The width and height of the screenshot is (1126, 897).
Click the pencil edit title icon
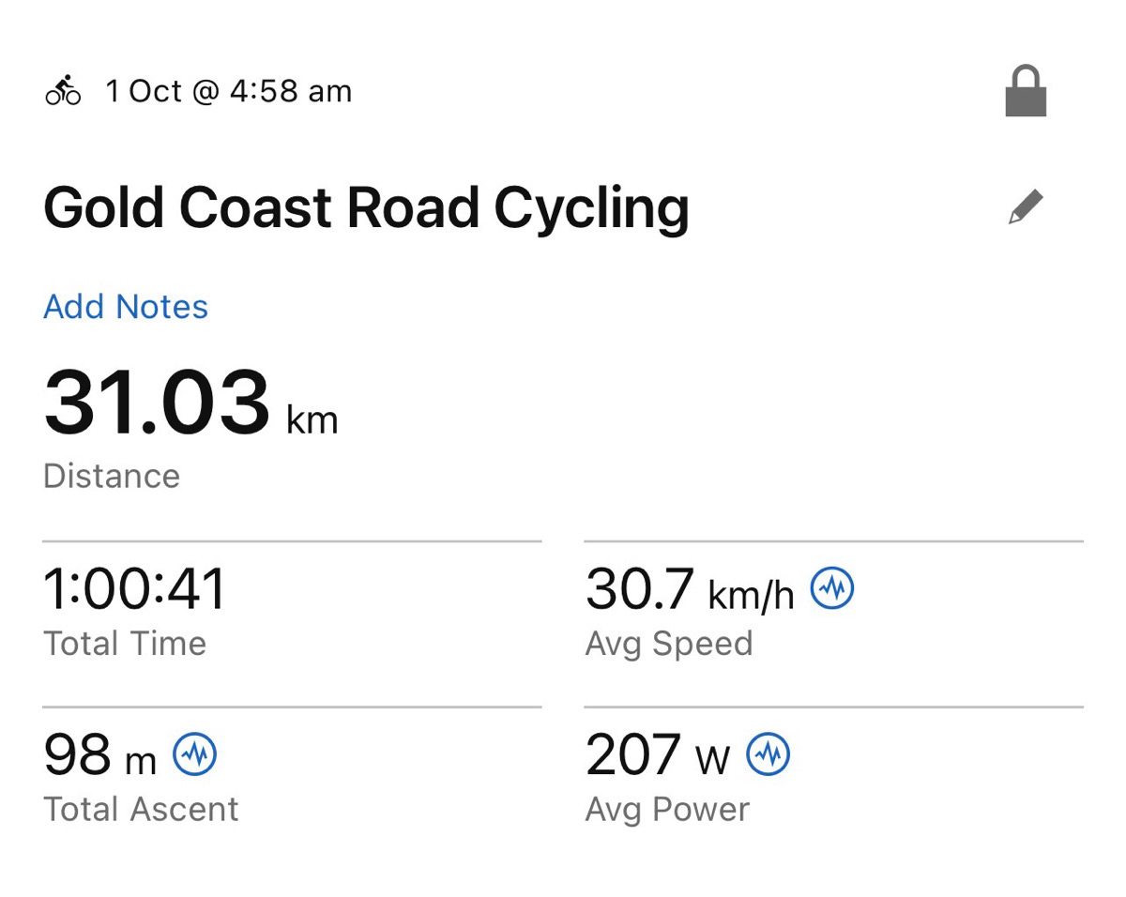pos(1026,206)
